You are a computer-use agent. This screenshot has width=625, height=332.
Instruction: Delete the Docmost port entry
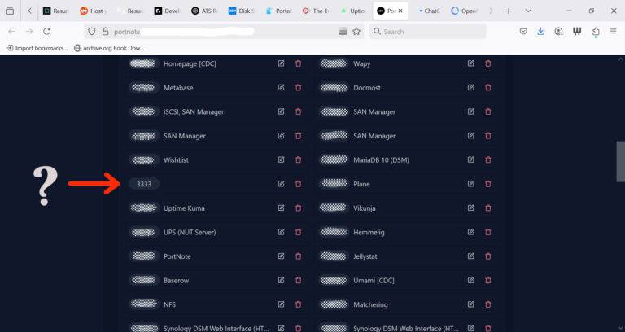(x=488, y=87)
